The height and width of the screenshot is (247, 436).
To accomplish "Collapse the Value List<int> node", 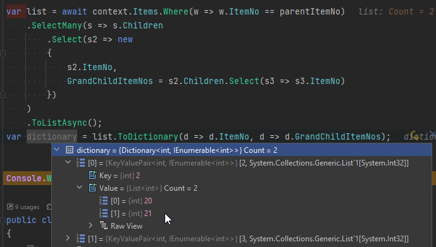I will pyautogui.click(x=80, y=188).
